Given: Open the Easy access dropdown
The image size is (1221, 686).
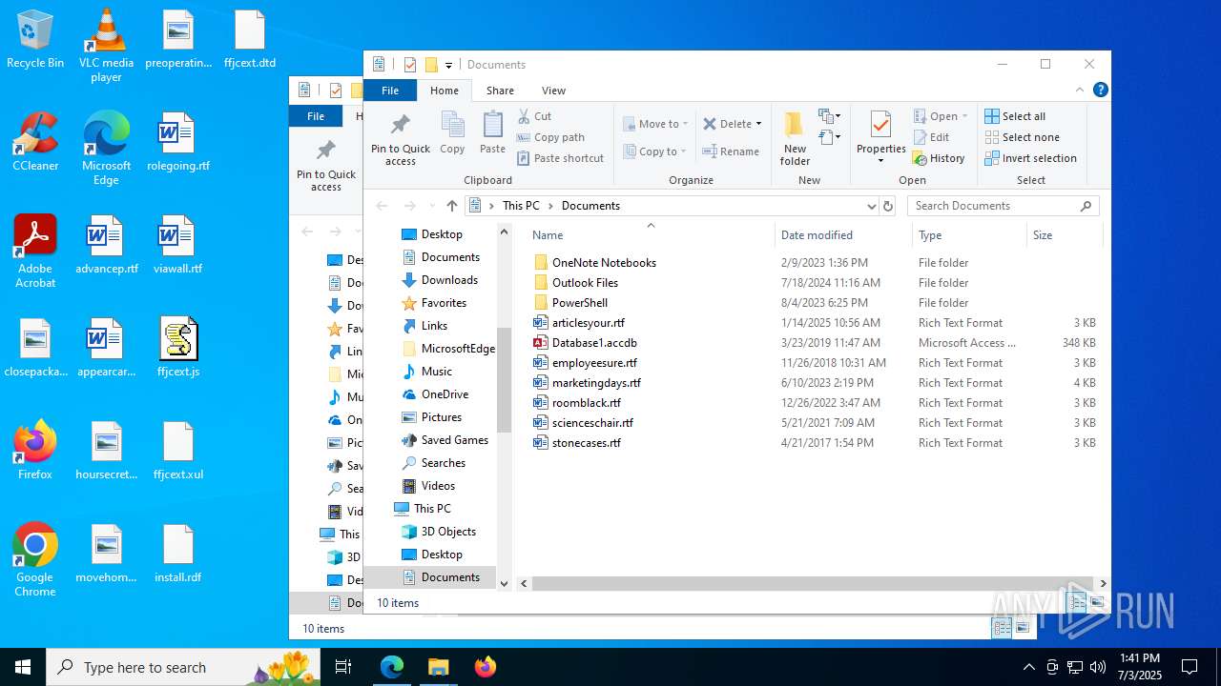Looking at the screenshot, I should [x=830, y=137].
